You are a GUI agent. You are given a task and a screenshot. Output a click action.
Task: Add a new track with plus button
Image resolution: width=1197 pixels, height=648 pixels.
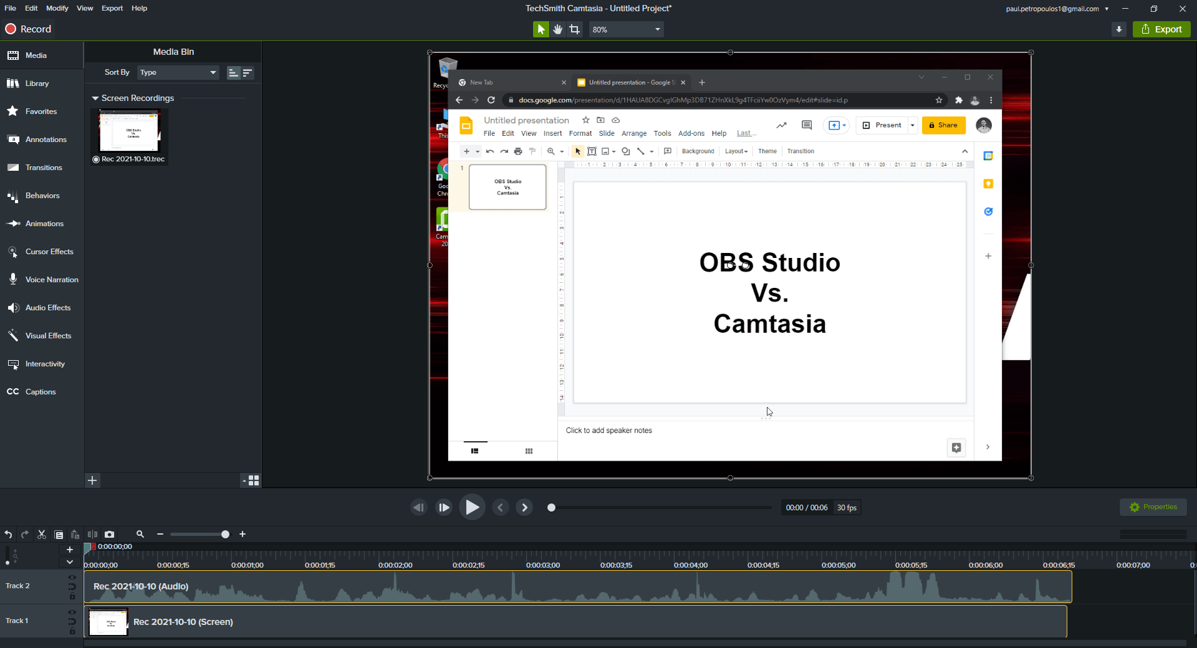tap(70, 550)
